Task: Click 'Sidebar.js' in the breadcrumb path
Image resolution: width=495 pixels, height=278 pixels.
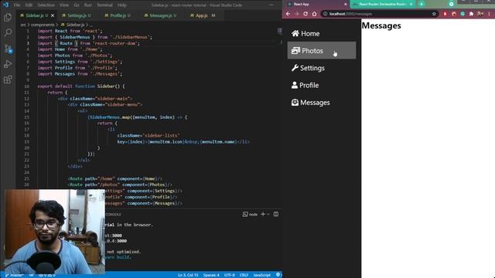Action: 75,25
